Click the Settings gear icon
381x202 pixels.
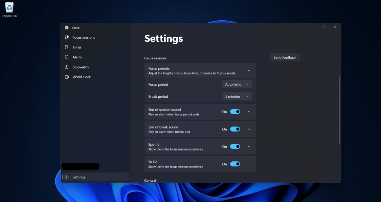[x=67, y=177]
